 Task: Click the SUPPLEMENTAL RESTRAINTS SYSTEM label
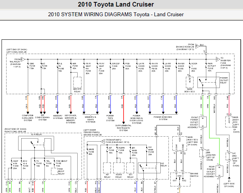point(123,128)
